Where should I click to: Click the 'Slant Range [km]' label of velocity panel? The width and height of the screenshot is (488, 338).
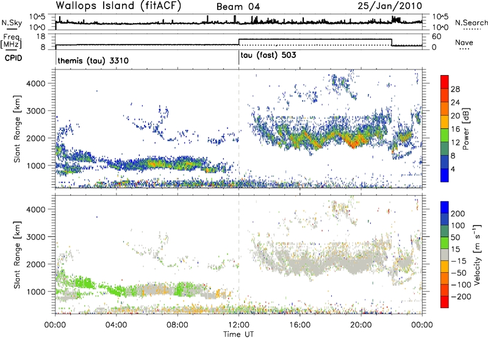pyautogui.click(x=17, y=255)
